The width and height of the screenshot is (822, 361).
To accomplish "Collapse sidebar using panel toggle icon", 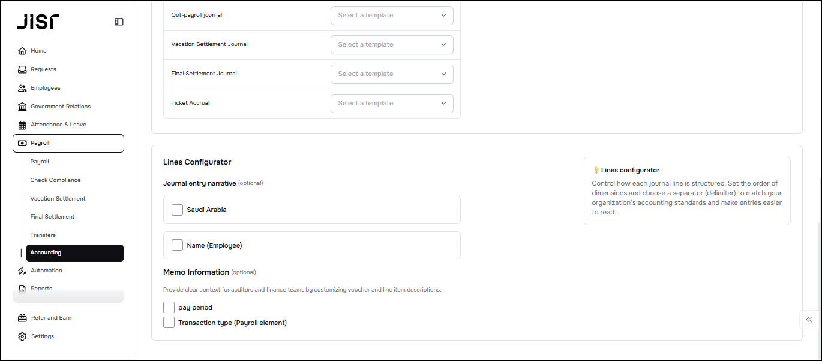I will click(119, 22).
